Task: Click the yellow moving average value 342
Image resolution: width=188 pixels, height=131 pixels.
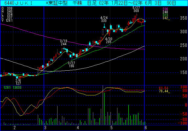Action: pos(165,18)
